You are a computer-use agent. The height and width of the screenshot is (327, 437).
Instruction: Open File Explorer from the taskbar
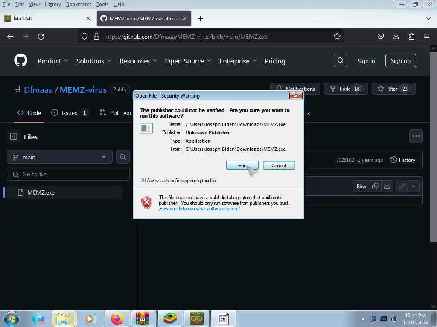(x=64, y=318)
